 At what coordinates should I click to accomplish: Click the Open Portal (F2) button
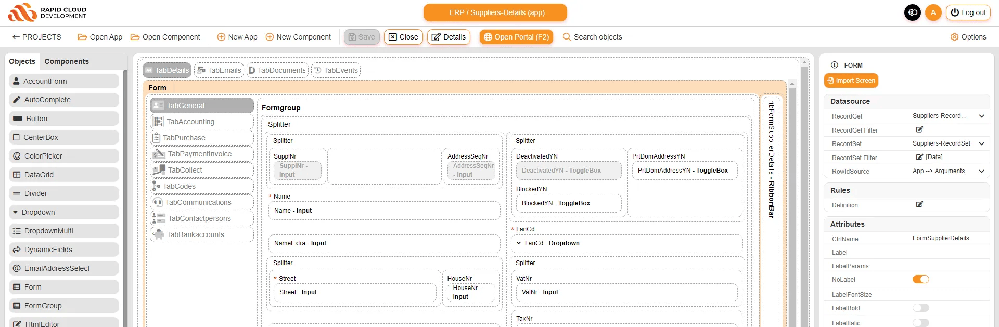click(516, 37)
